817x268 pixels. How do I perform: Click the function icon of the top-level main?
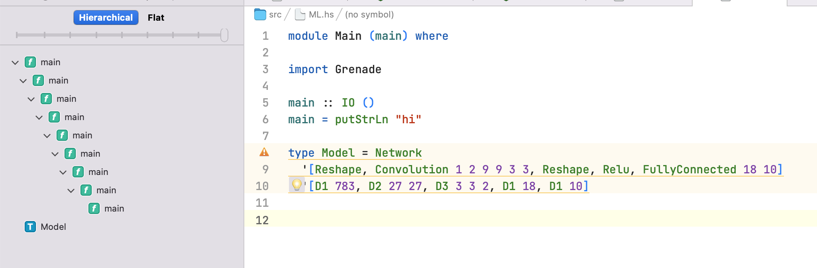click(x=30, y=62)
